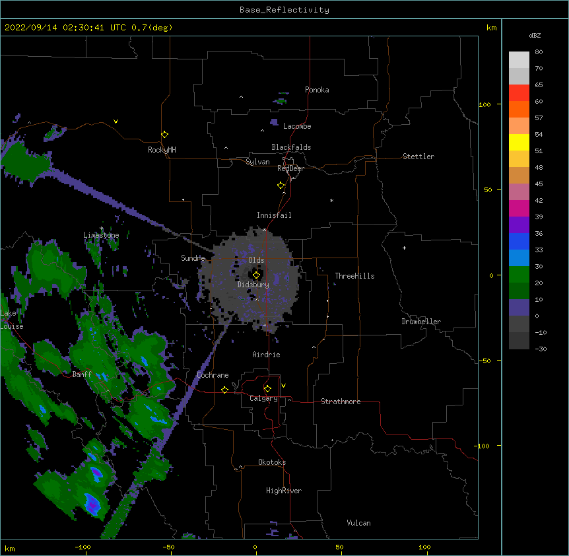Click the Sylvan town label

(257, 162)
